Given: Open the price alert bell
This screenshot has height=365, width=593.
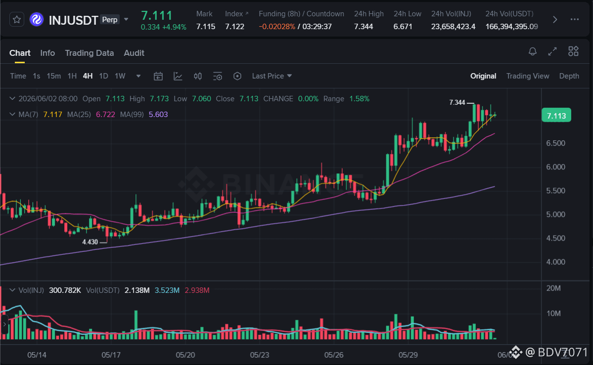Looking at the screenshot, I should pos(533,51).
